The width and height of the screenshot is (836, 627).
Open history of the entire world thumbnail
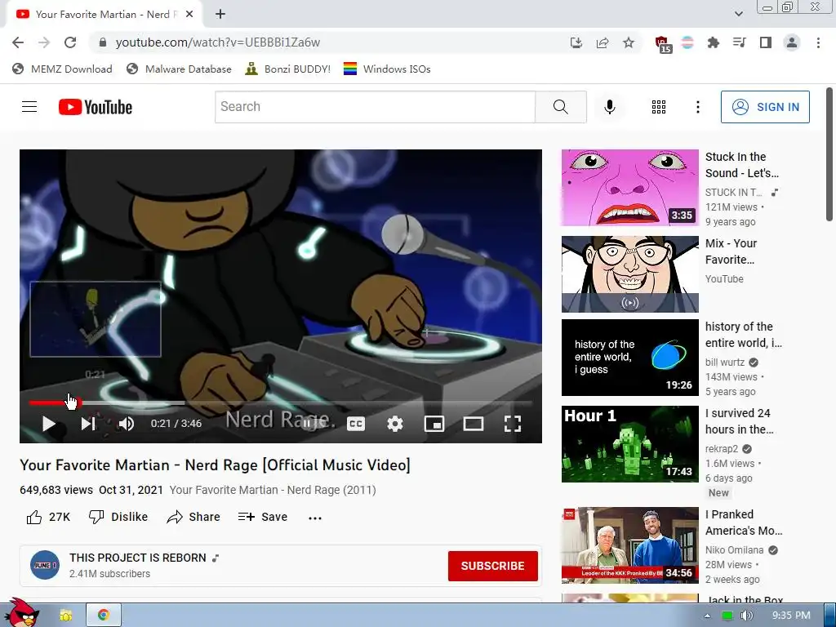[x=629, y=358]
